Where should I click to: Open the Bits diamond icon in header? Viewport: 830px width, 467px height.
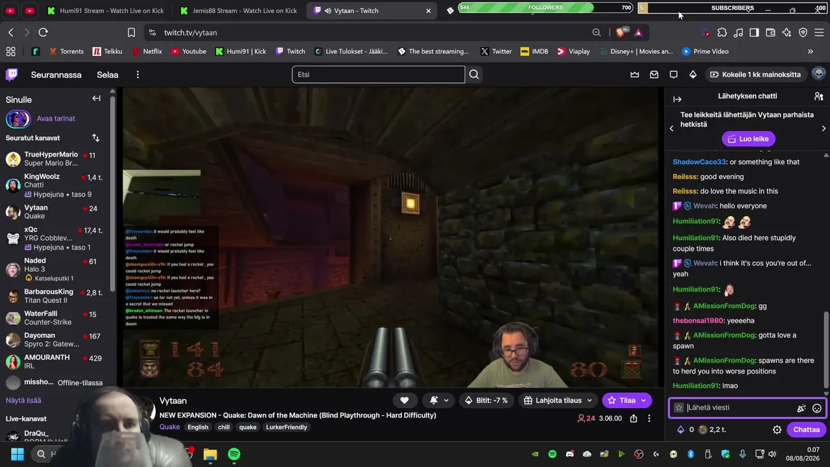coord(693,75)
